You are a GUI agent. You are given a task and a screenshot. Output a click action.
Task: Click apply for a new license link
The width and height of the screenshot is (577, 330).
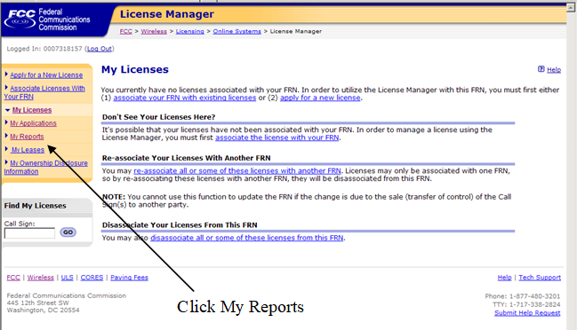tap(320, 98)
